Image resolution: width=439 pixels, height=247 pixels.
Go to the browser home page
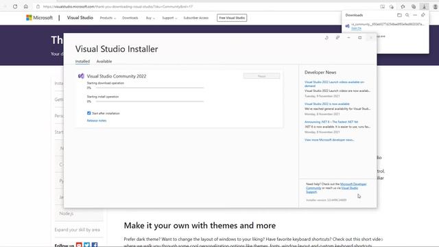26,6
